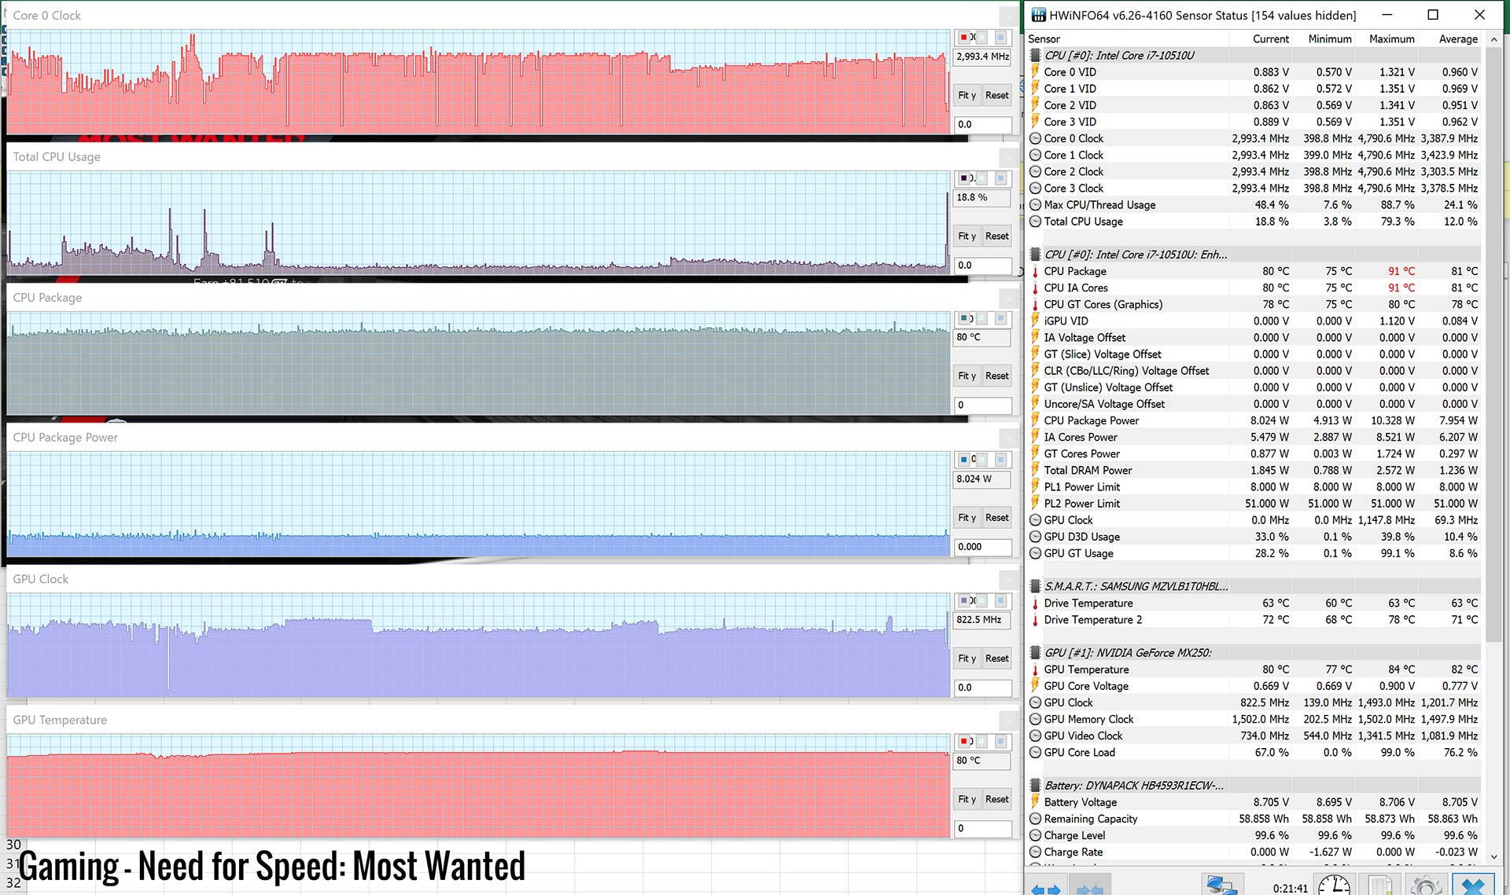The image size is (1510, 895).
Task: Click the sensor list scrollbar down arrow
Action: tap(1494, 856)
